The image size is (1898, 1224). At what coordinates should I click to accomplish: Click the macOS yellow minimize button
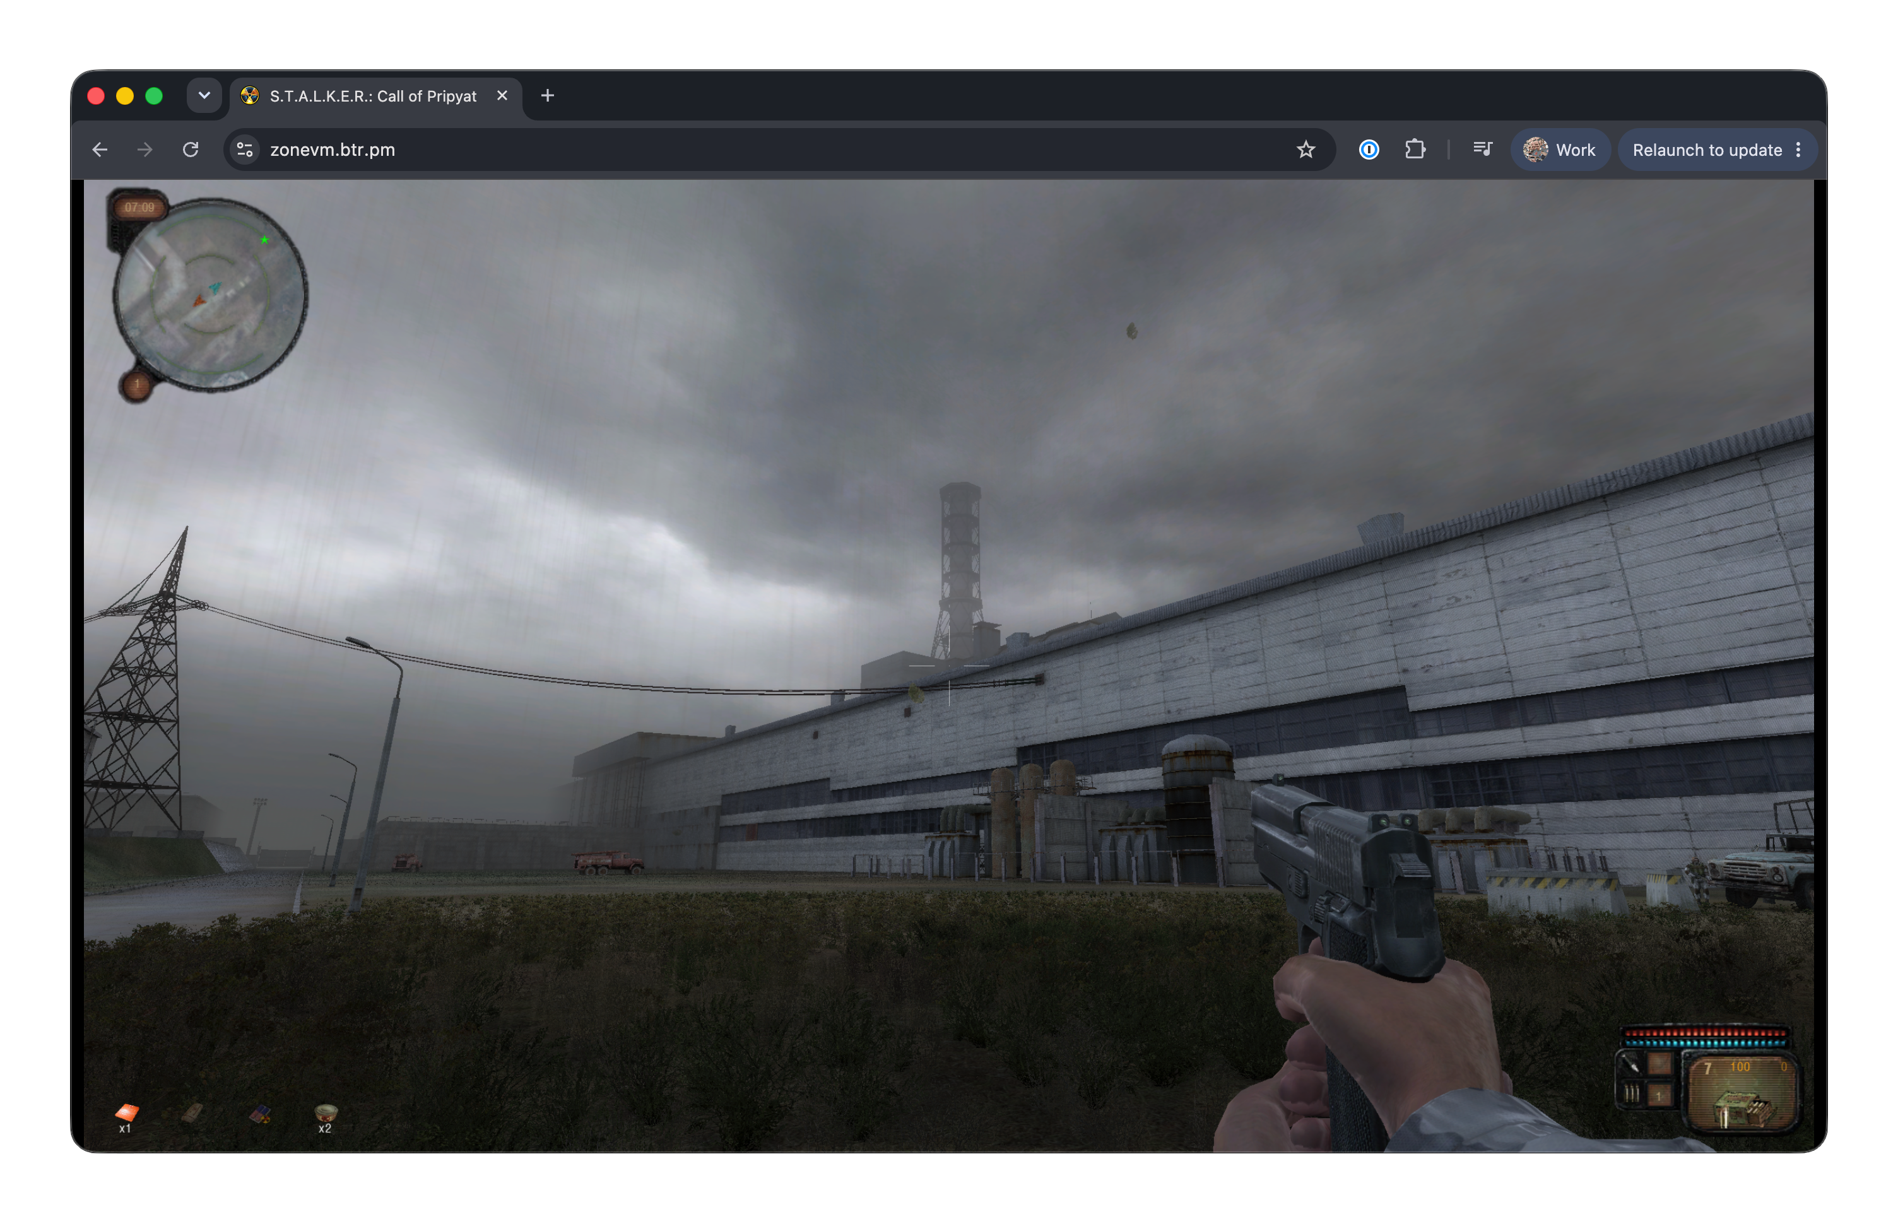coord(125,96)
